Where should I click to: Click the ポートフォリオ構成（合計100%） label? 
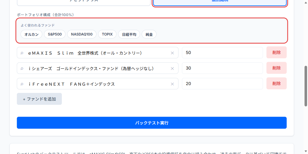[45, 15]
